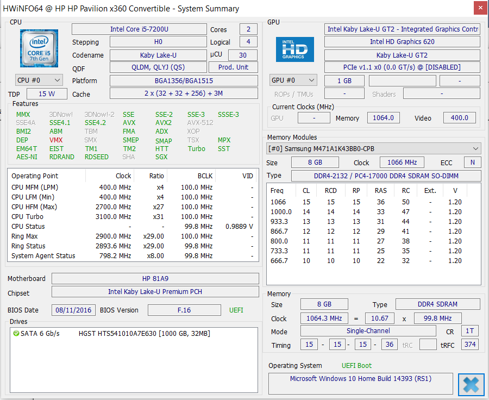This screenshot has width=489, height=400.
Task: Click the Single-Channel memory mode field
Action: (x=368, y=331)
